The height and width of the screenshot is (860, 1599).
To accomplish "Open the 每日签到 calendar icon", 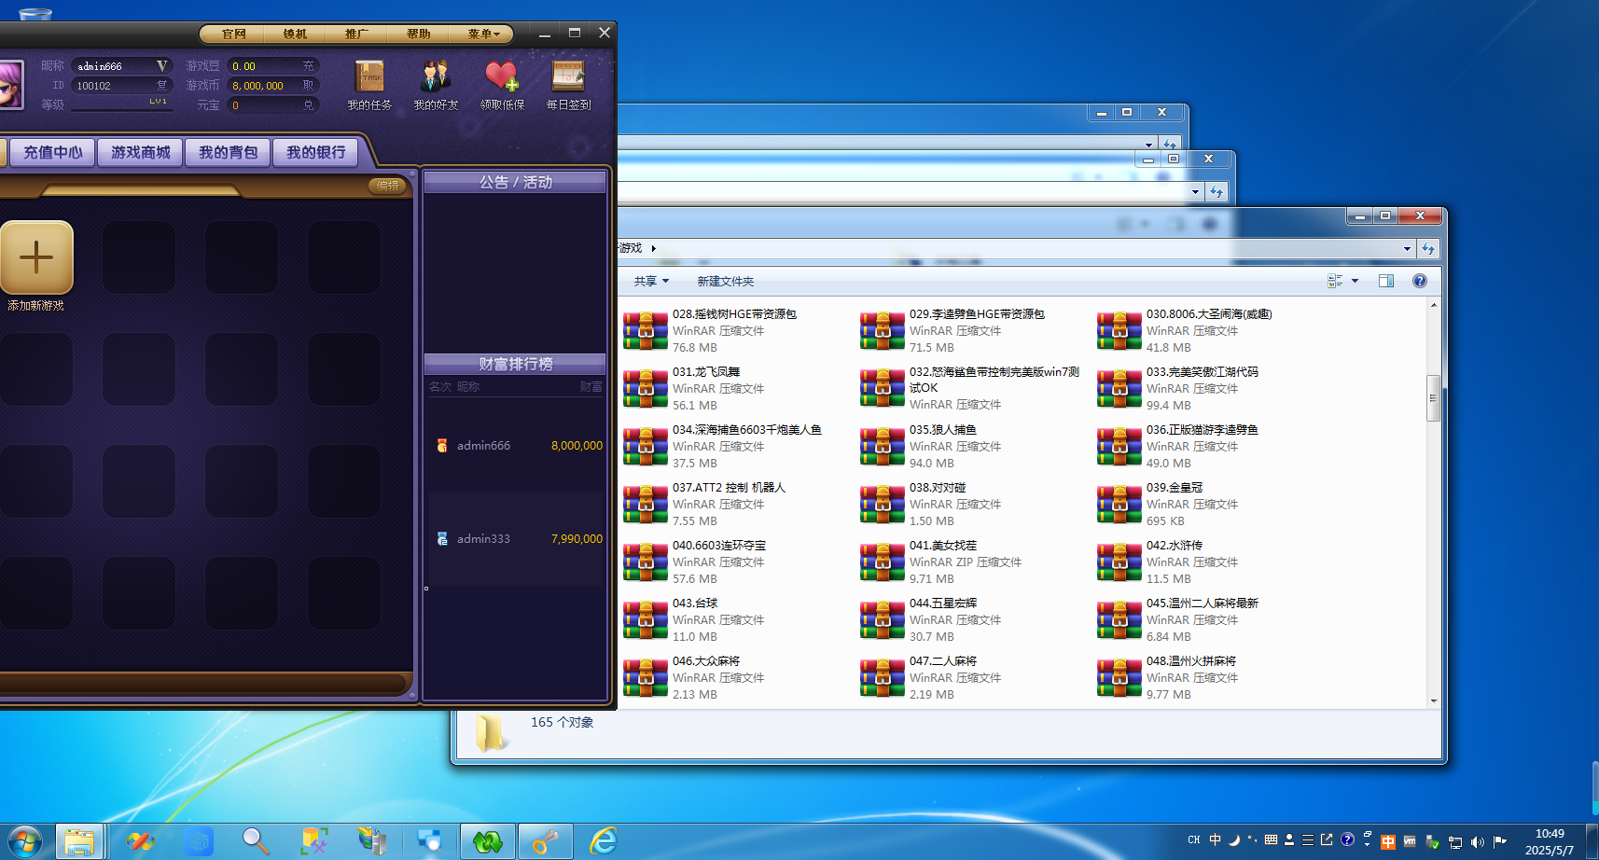I will (568, 77).
